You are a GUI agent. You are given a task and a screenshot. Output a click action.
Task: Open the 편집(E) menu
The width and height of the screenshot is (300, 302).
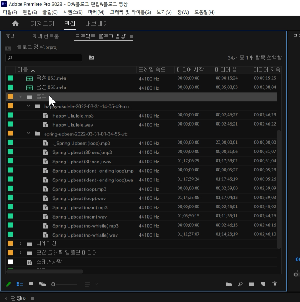29,12
